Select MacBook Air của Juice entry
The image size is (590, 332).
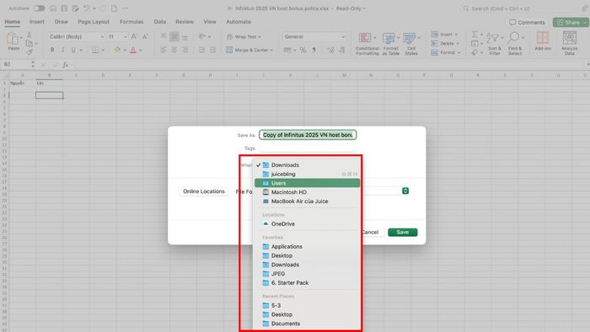pyautogui.click(x=307, y=201)
